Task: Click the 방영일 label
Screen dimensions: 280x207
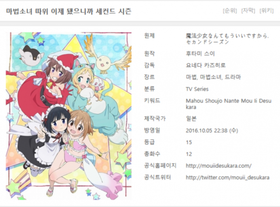Action: click(x=152, y=130)
